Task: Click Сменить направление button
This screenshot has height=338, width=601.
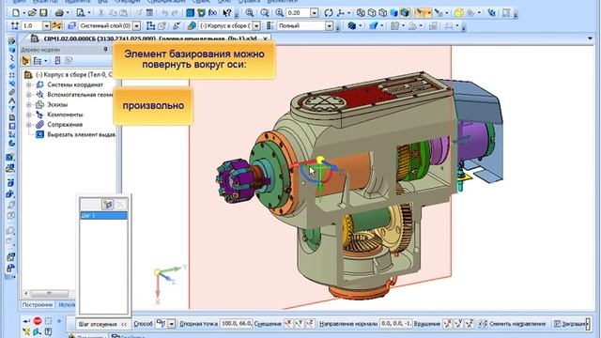Action: tap(512, 324)
